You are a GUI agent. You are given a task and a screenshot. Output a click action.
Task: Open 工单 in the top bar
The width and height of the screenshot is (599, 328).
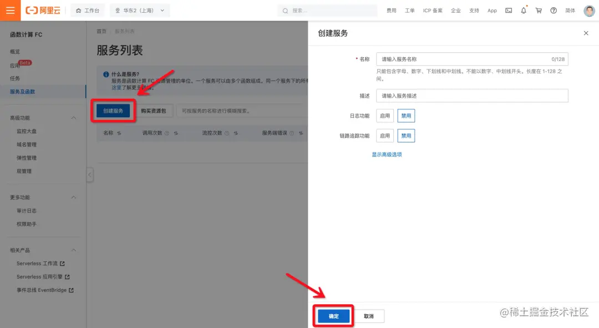point(409,11)
